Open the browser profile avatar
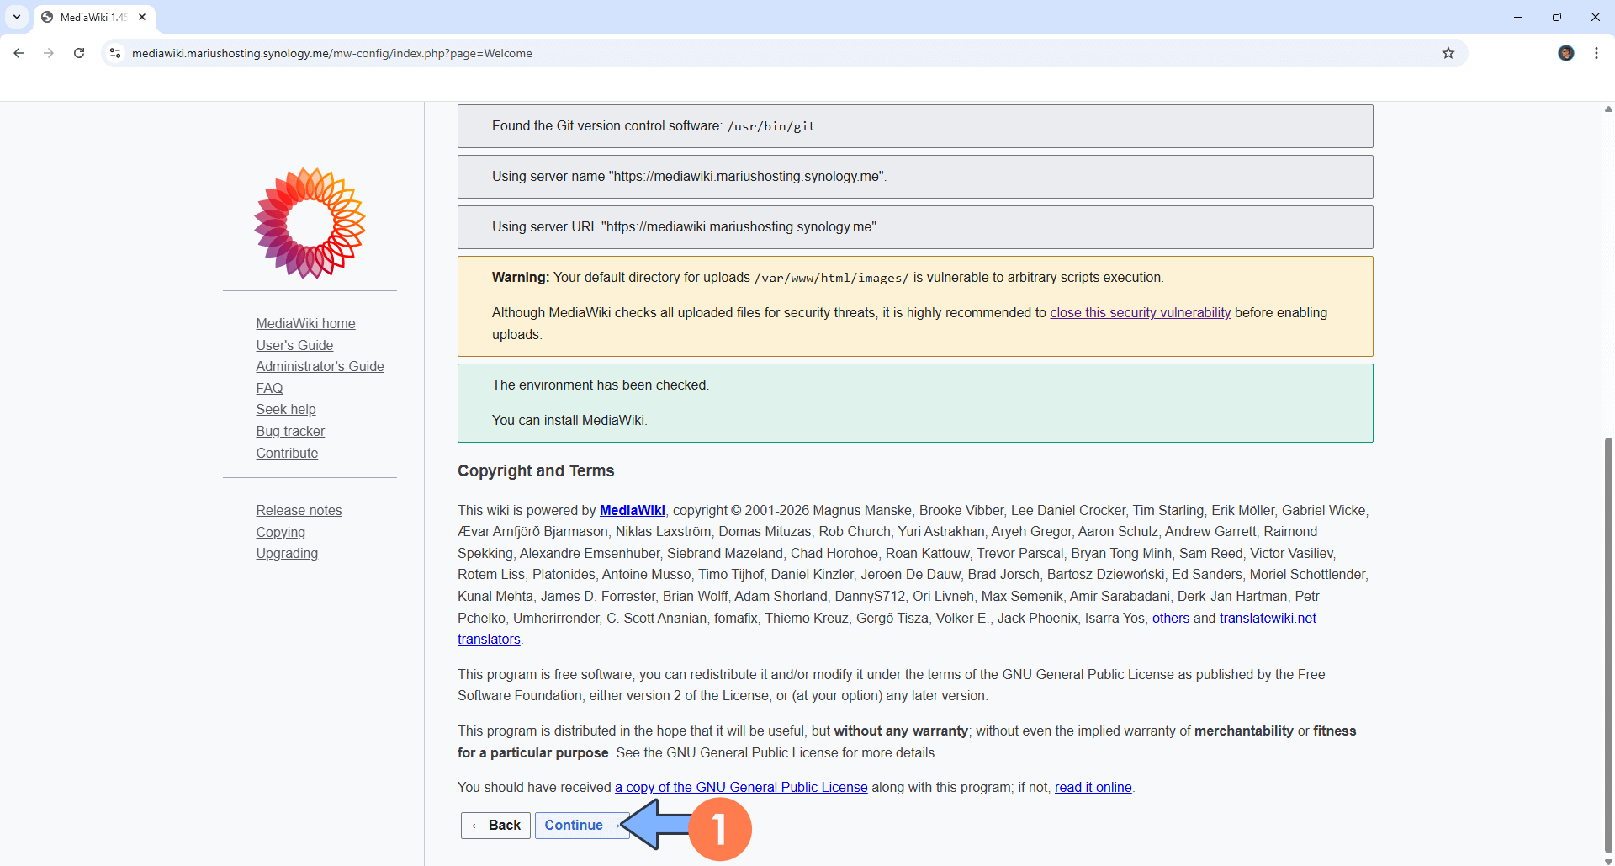Image resolution: width=1615 pixels, height=866 pixels. (x=1566, y=52)
